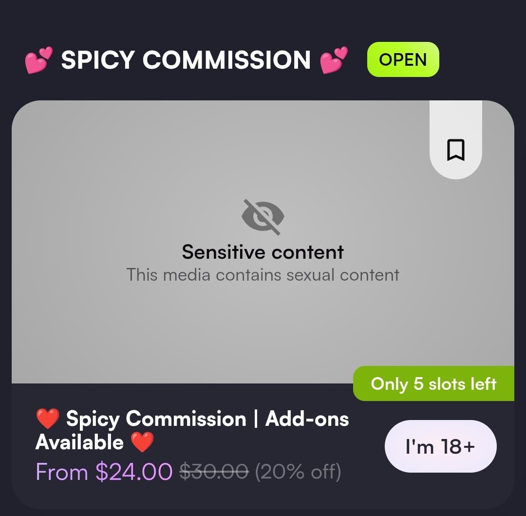Select the Only 5 slots left banner
This screenshot has height=516, width=526.
tap(433, 383)
